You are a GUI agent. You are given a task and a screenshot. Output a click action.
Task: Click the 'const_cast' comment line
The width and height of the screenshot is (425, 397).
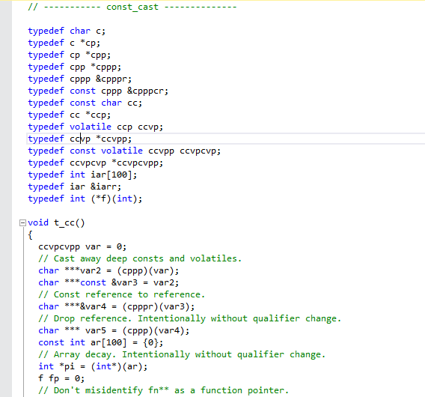[x=132, y=7]
